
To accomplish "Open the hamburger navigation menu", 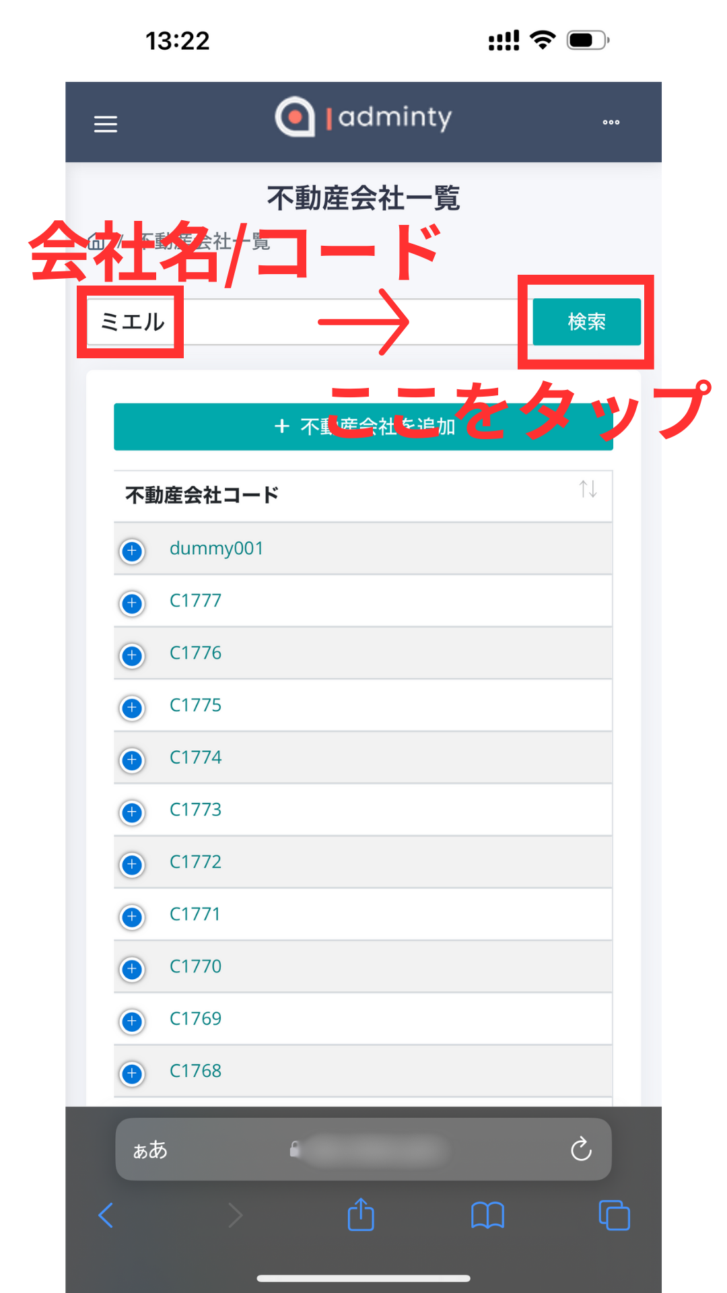I will pos(105,124).
